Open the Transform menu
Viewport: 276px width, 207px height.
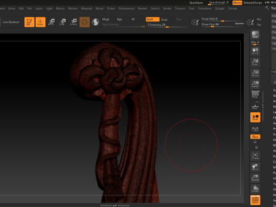pyautogui.click(x=205, y=9)
